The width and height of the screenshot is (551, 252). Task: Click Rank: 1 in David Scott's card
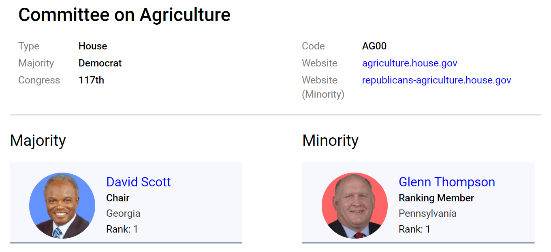tap(122, 229)
